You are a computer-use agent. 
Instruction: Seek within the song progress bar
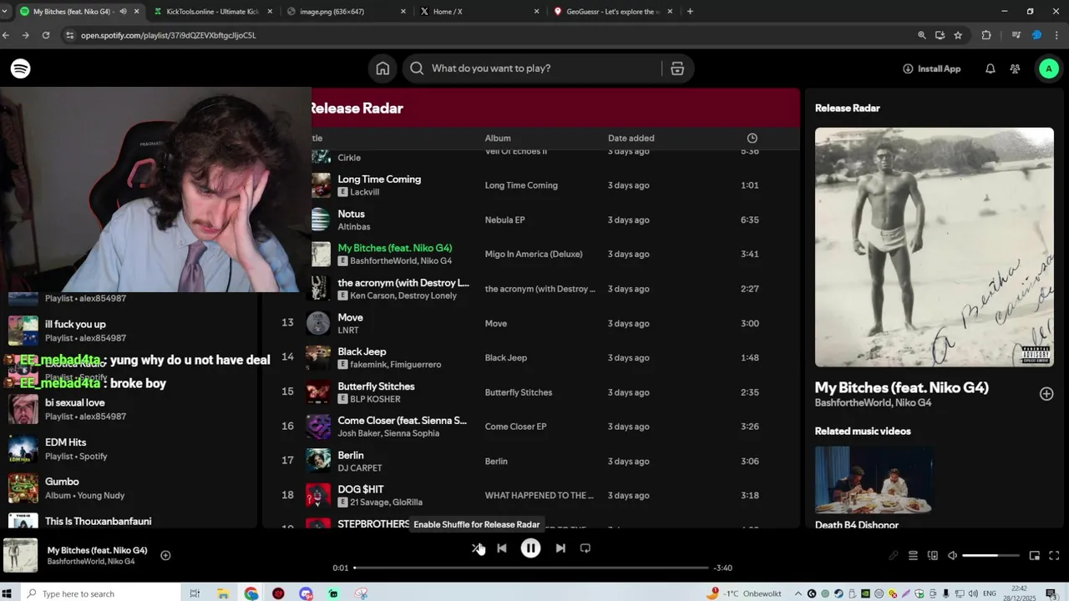tap(530, 568)
